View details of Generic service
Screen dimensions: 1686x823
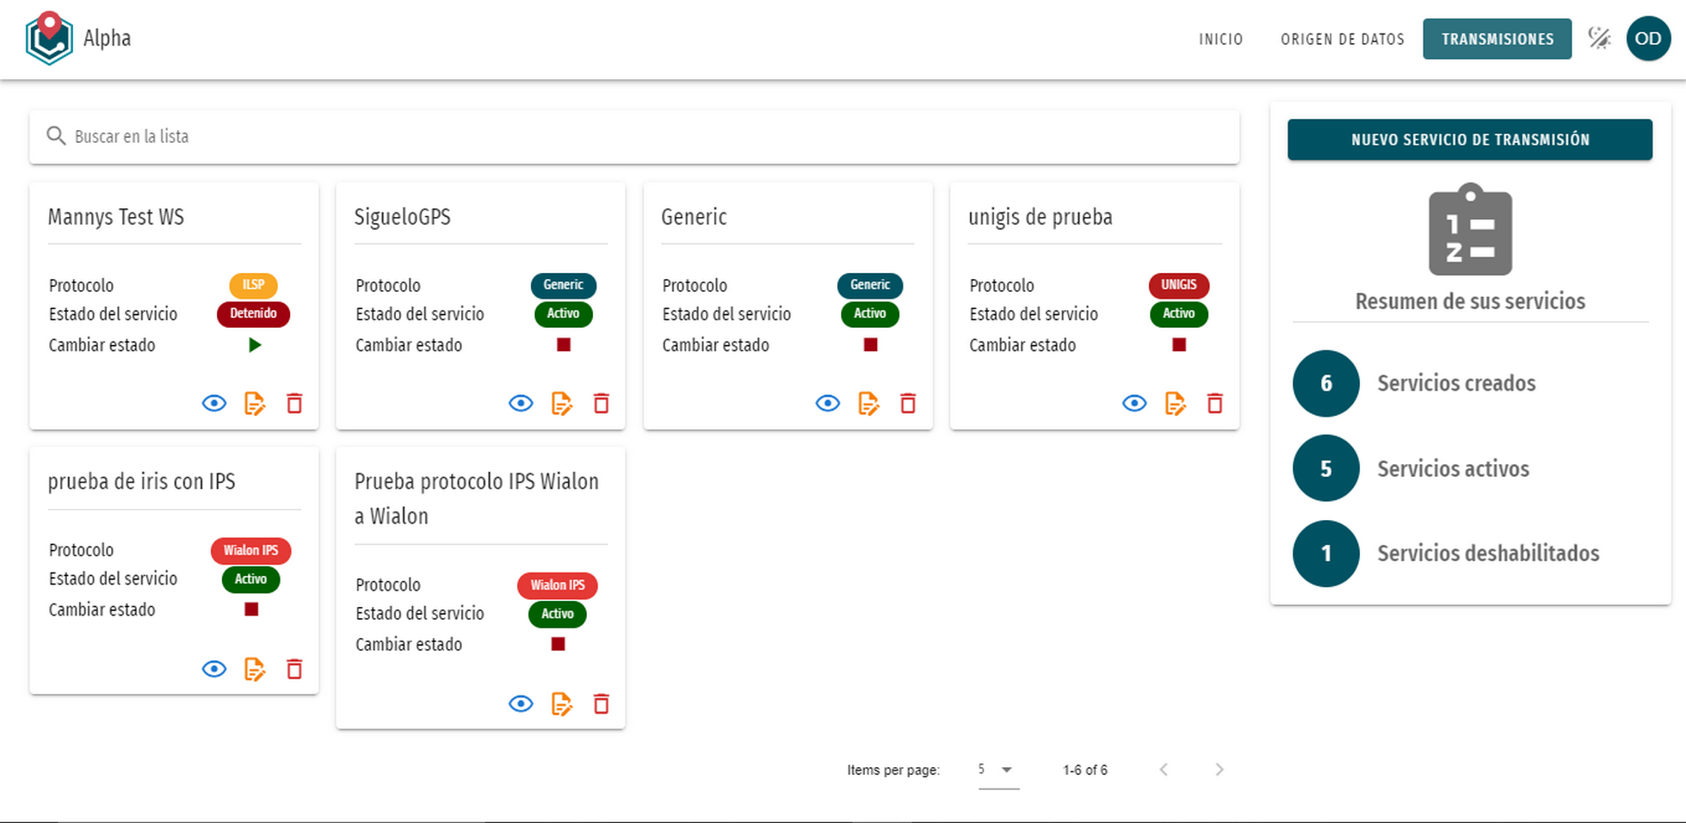[x=828, y=403]
